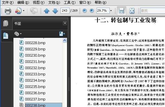Open the Pages thumbnails panel icon
The image size is (165, 107).
6,23
